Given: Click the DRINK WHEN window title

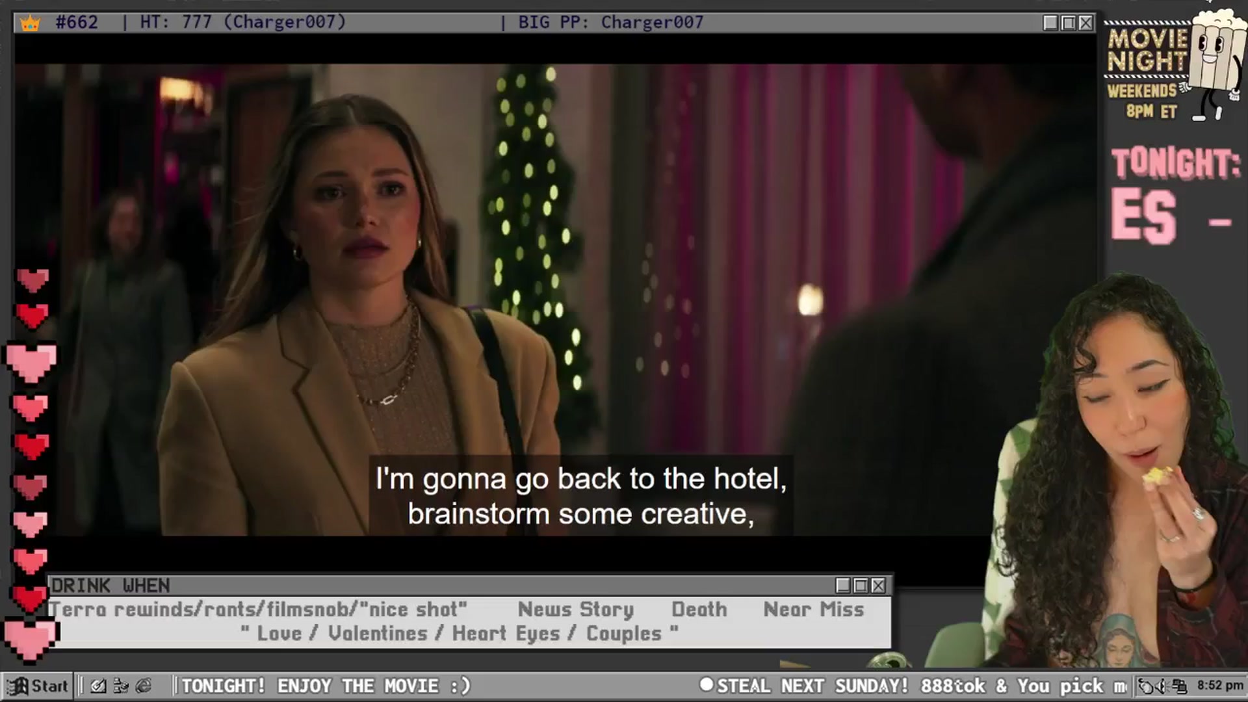Looking at the screenshot, I should (x=110, y=586).
